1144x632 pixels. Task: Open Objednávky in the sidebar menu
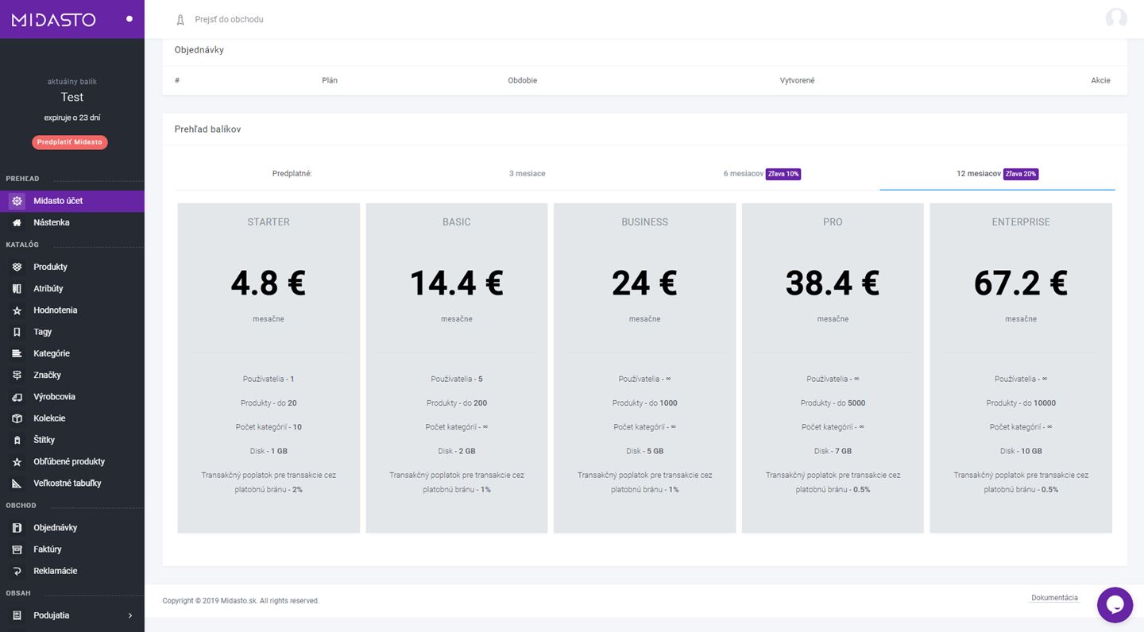55,527
